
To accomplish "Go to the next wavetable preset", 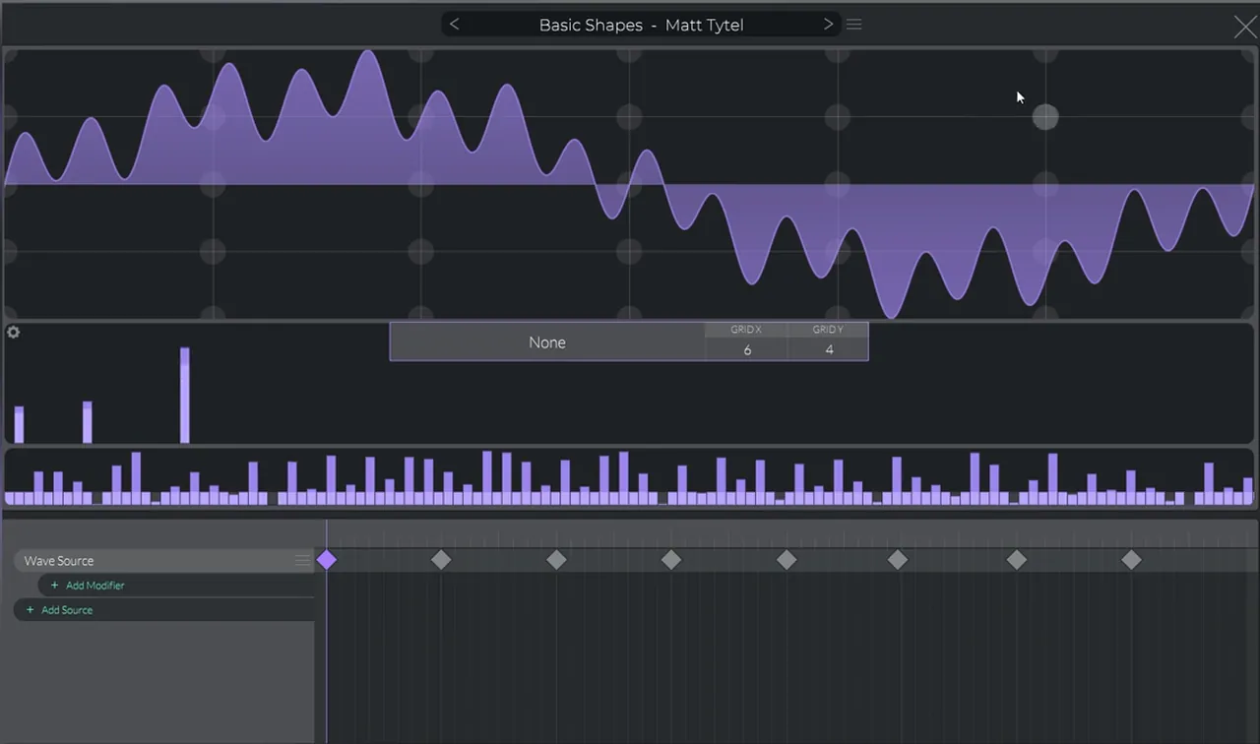I will 828,25.
